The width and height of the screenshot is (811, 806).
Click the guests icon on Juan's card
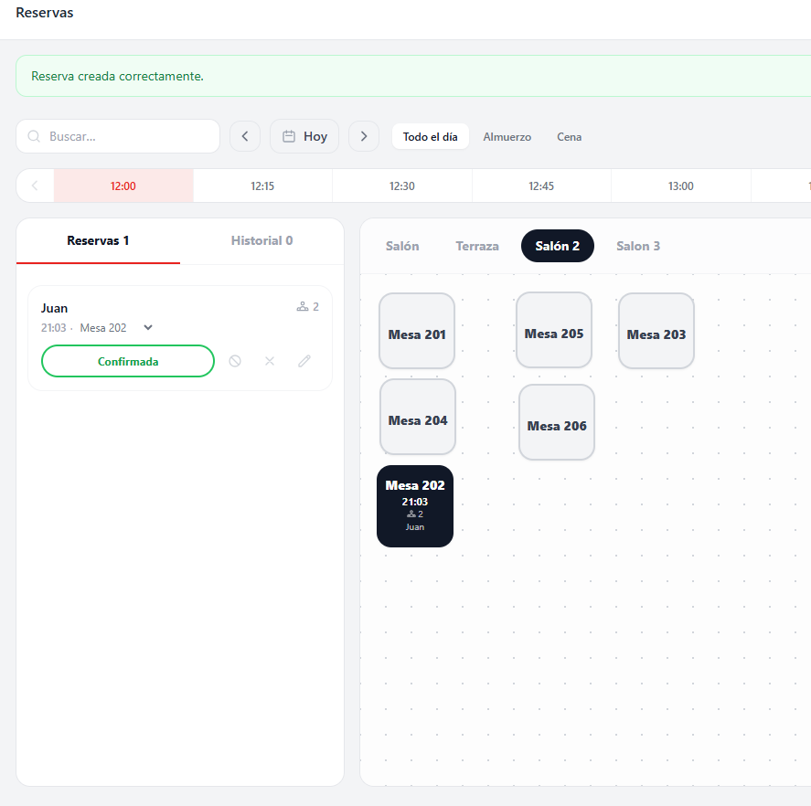(x=303, y=307)
